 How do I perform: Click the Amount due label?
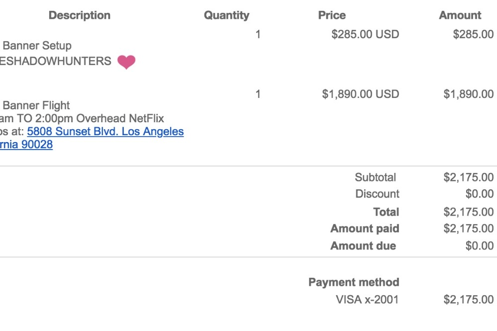pos(363,246)
